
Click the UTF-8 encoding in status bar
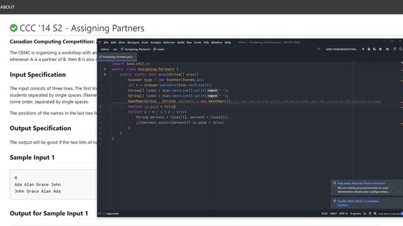[343, 213]
